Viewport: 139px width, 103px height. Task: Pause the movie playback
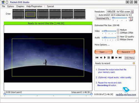109,58
